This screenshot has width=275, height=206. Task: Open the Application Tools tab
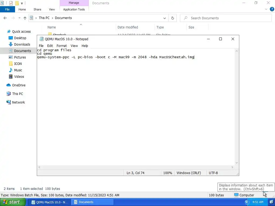pyautogui.click(x=74, y=9)
